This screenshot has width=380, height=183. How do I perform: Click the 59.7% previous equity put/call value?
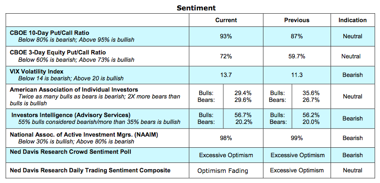[x=297, y=56]
